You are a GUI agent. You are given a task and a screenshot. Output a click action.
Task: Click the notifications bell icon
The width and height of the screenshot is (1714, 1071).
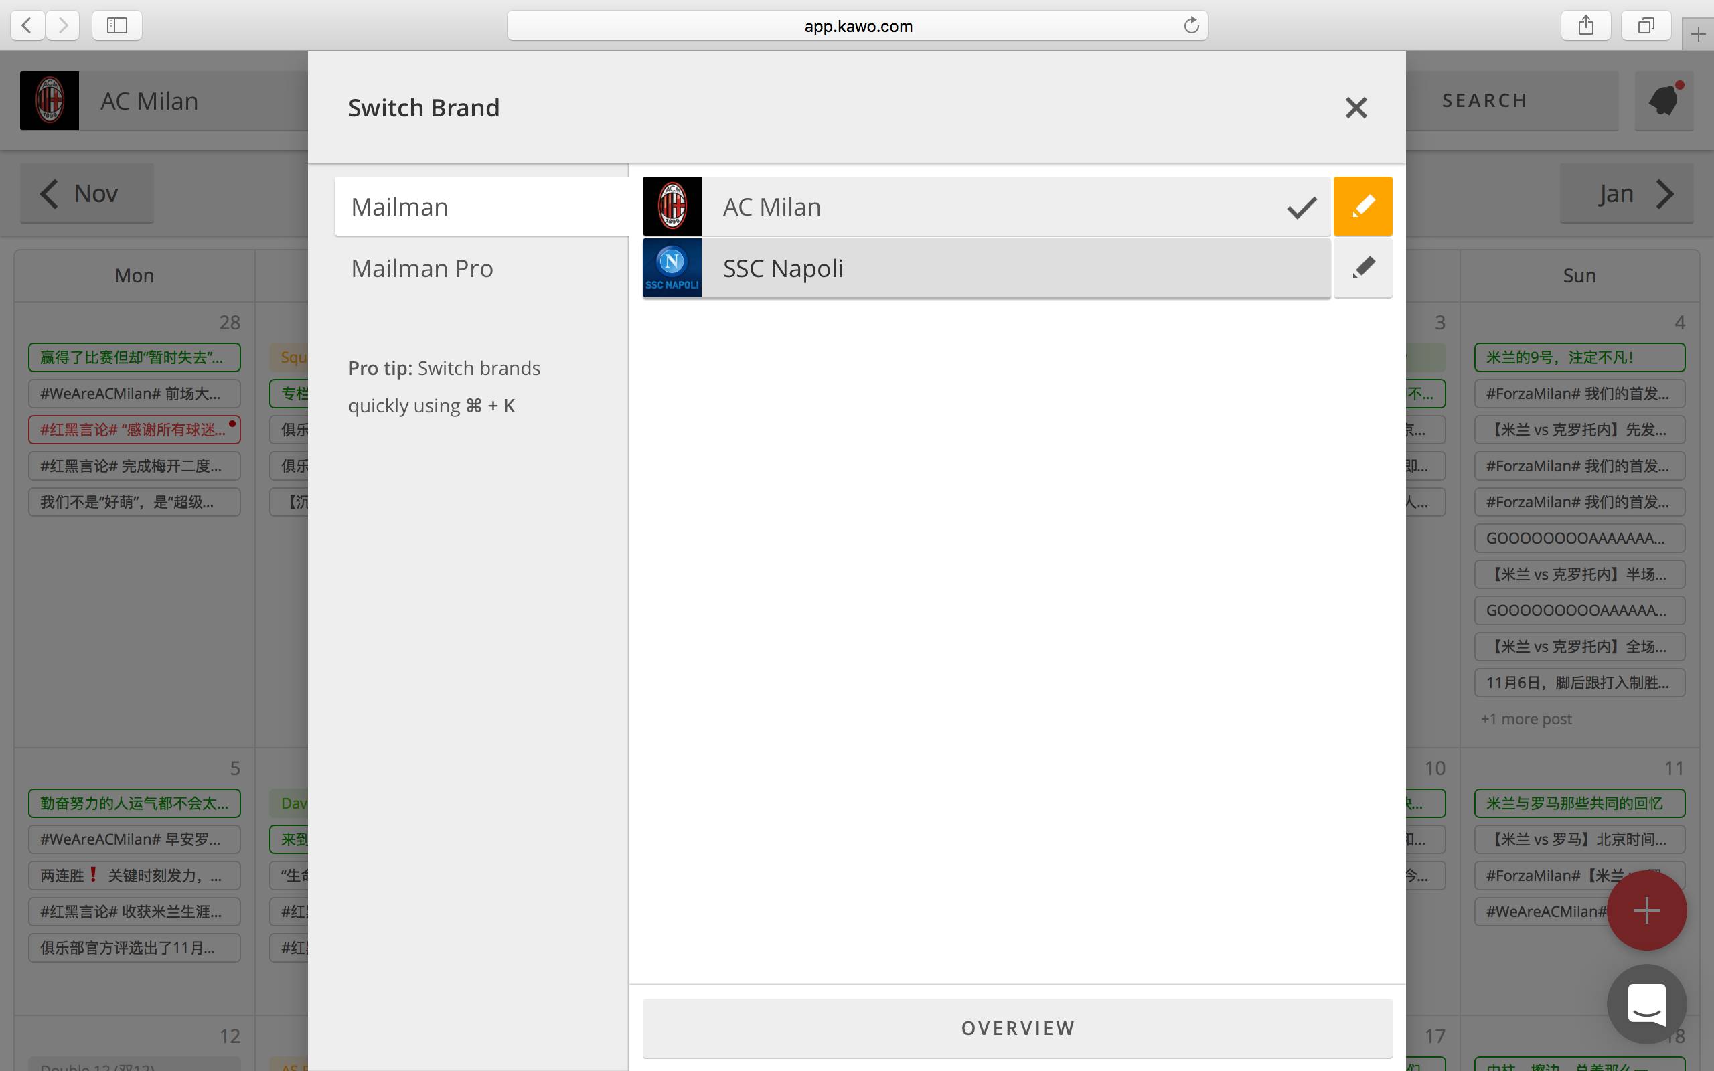(1663, 100)
